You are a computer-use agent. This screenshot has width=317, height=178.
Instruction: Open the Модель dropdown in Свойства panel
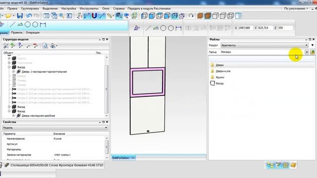click(55, 128)
